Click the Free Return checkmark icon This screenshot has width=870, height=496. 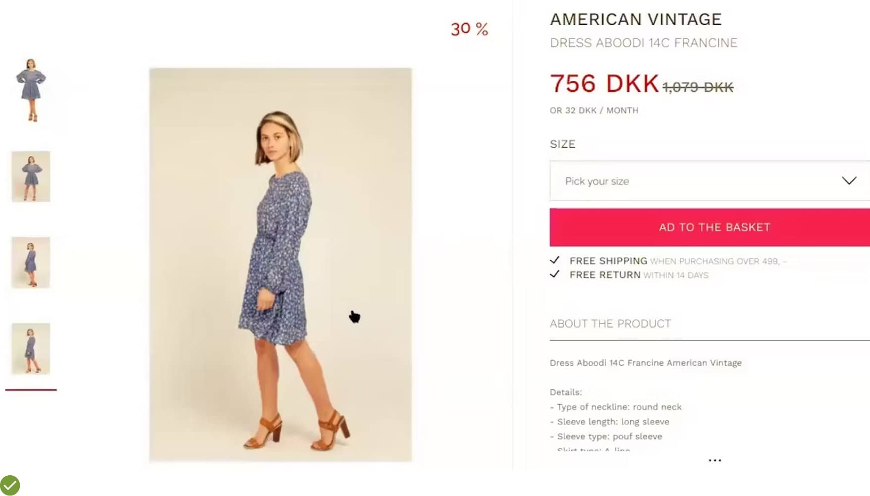(554, 274)
